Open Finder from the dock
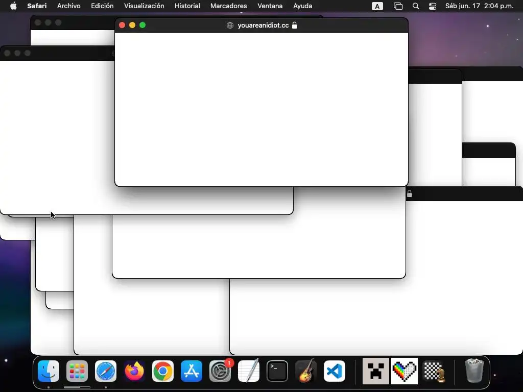523x392 pixels. (49, 371)
